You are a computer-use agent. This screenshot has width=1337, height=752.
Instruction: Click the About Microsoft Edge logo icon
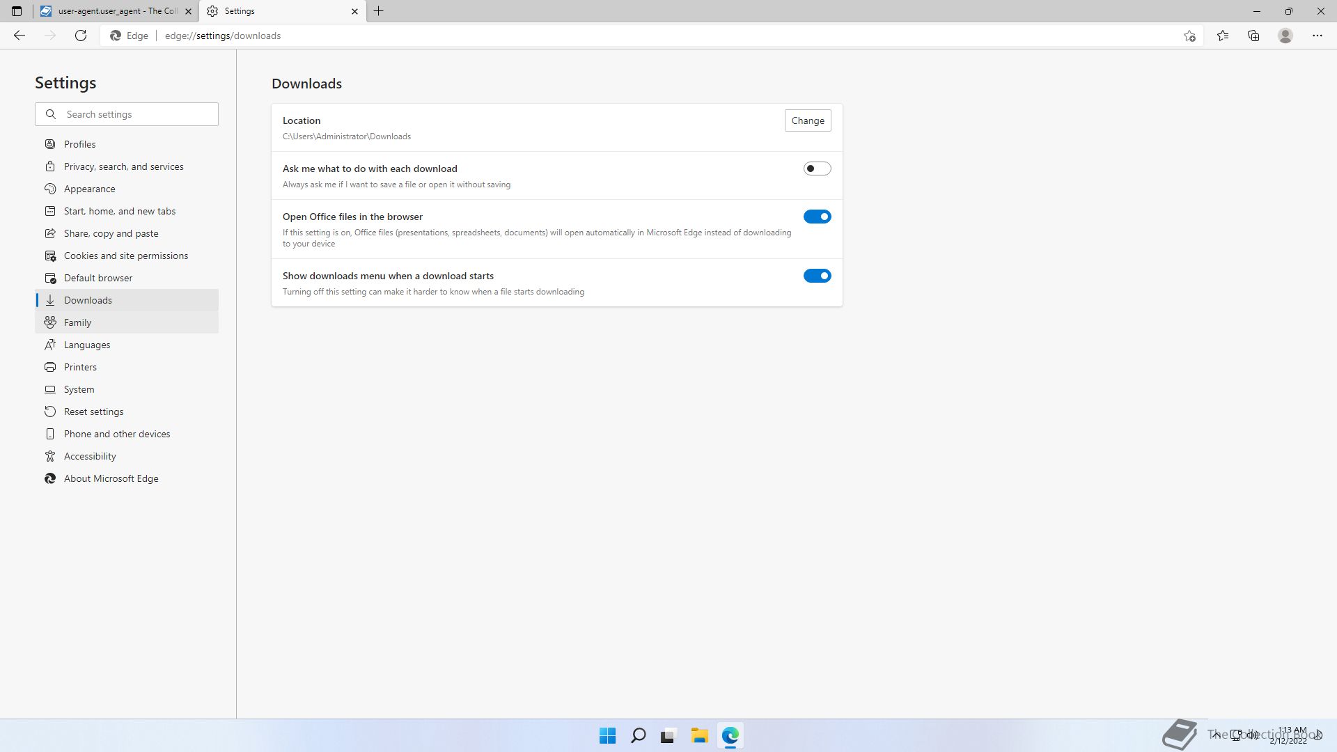click(x=50, y=478)
